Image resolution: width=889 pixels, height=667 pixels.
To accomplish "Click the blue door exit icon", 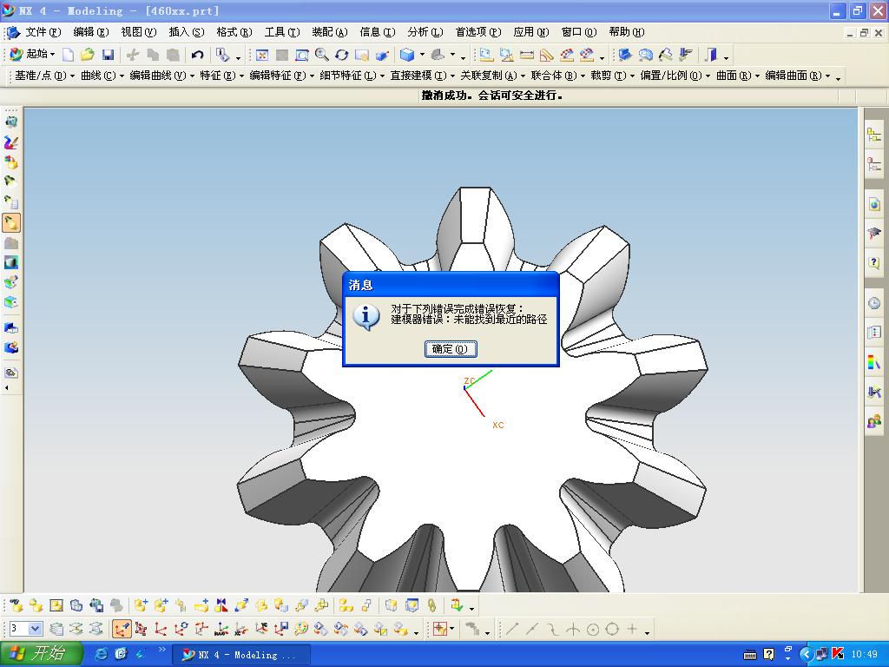I will click(711, 55).
